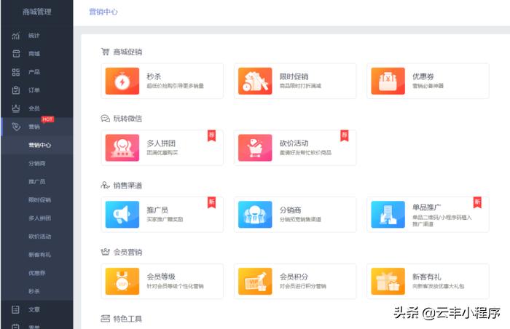Select 秒杀 in sidebar submenu
This screenshot has width=510, height=329.
click(x=34, y=291)
